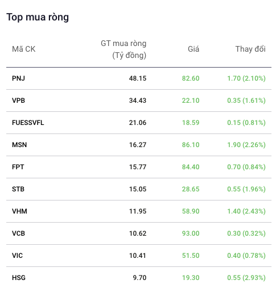Screen dimensions: 272x284
Task: Click VCB price 93.00
Action: 191,233
